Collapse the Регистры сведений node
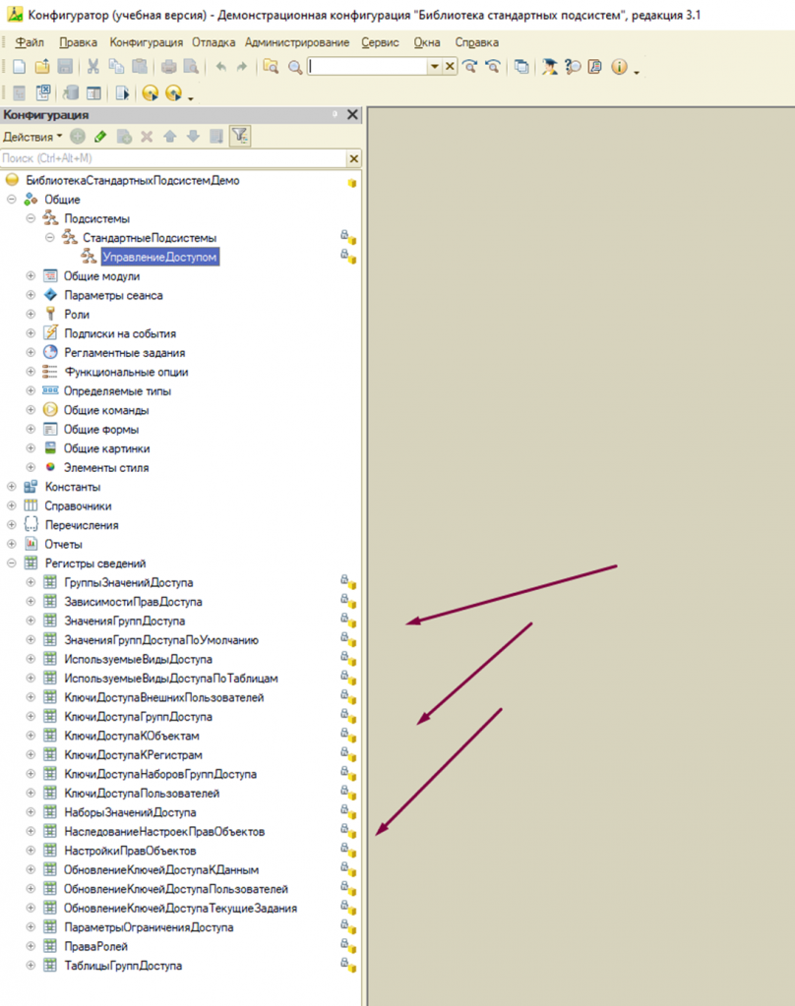The width and height of the screenshot is (795, 1006). tap(12, 563)
